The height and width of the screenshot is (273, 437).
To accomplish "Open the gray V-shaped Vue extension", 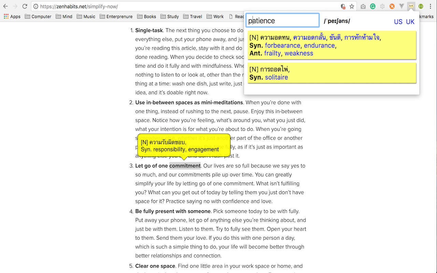I will [401, 6].
